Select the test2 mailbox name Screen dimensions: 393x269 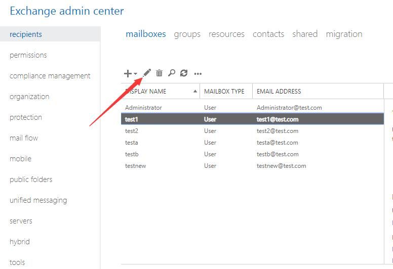tap(131, 131)
